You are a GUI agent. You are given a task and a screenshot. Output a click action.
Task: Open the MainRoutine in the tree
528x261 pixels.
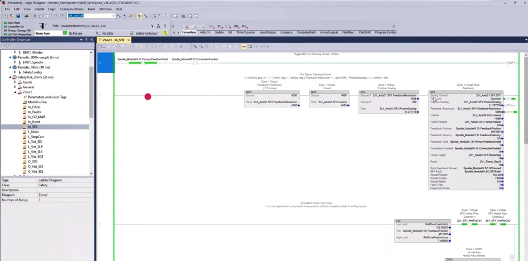click(x=37, y=102)
